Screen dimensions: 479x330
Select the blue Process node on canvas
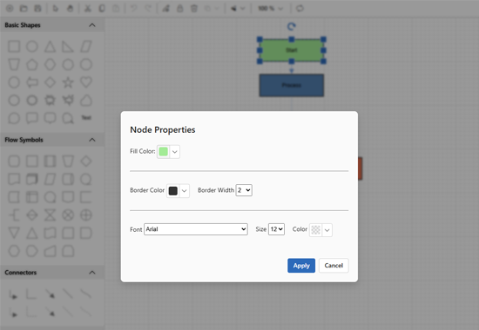pyautogui.click(x=292, y=85)
